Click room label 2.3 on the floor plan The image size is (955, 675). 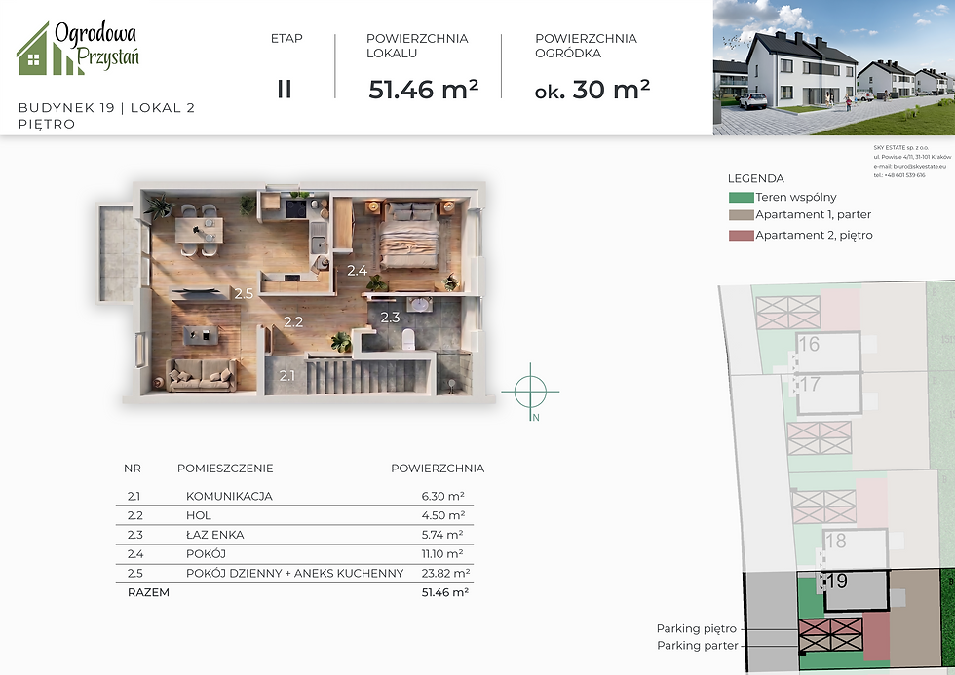[x=390, y=317]
